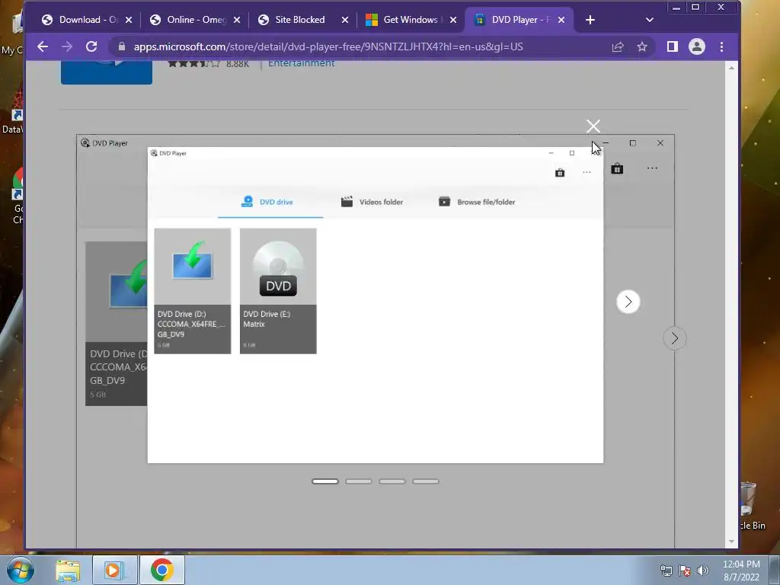This screenshot has width=780, height=585.
Task: Advance the background gallery with the grey arrow
Action: 675,338
